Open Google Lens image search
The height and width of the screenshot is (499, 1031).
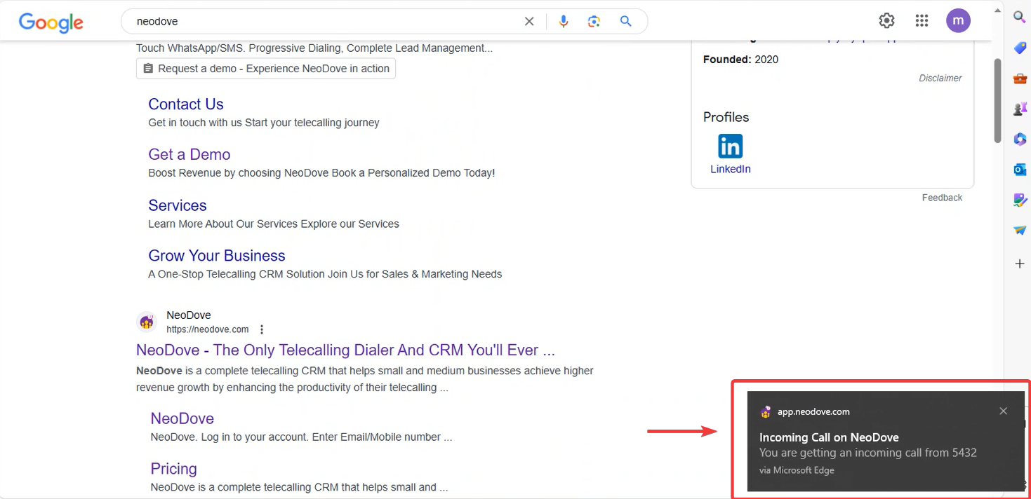tap(594, 22)
